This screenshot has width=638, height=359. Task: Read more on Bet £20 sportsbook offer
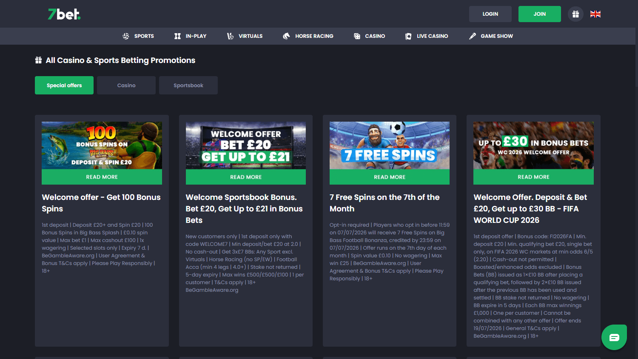click(x=246, y=177)
